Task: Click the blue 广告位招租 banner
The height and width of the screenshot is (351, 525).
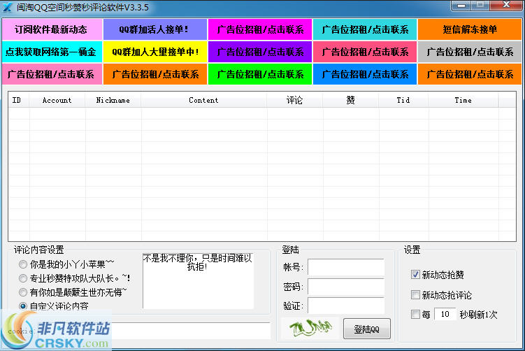Action: pos(365,74)
